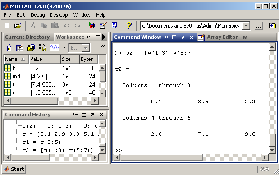This screenshot has height=175, width=279.
Task: Close the Command History panel
Action: [101, 115]
